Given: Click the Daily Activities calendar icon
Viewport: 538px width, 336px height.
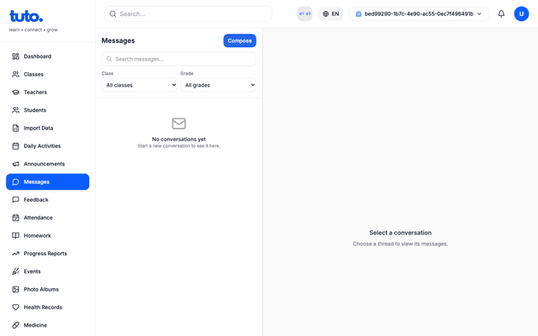Looking at the screenshot, I should pyautogui.click(x=15, y=145).
